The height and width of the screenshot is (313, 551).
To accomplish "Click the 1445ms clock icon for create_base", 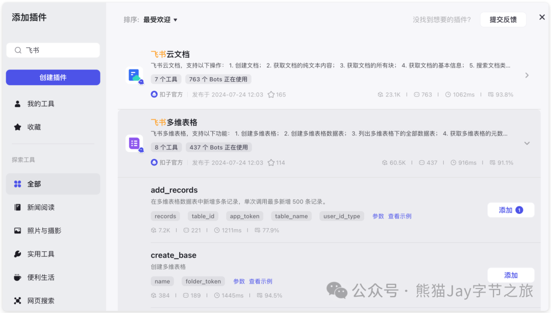I will click(x=217, y=296).
